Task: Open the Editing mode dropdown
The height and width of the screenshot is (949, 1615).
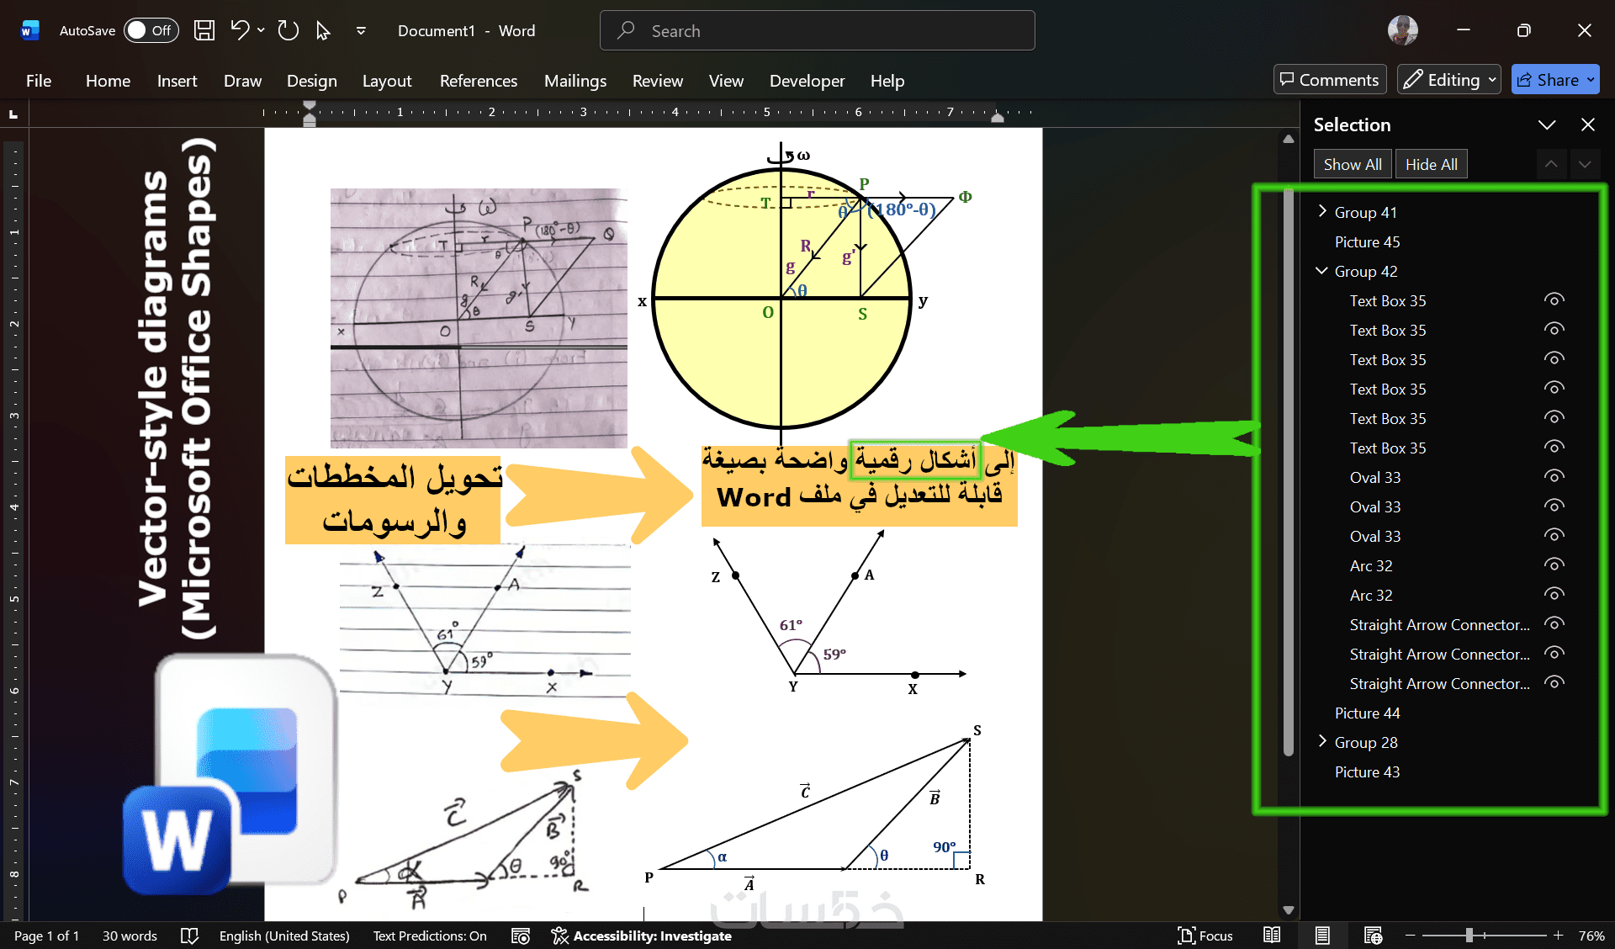Action: [1449, 80]
